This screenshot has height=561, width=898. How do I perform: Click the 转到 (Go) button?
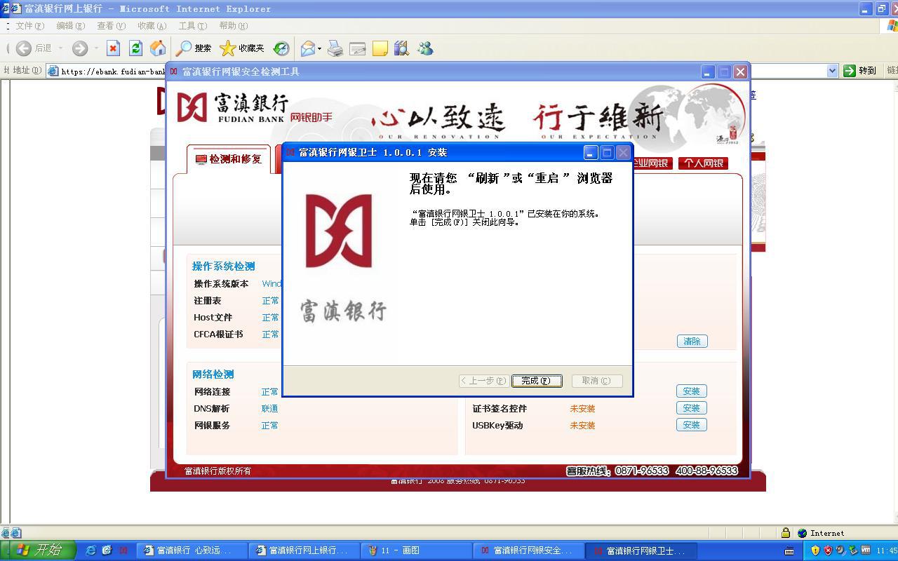click(x=861, y=71)
